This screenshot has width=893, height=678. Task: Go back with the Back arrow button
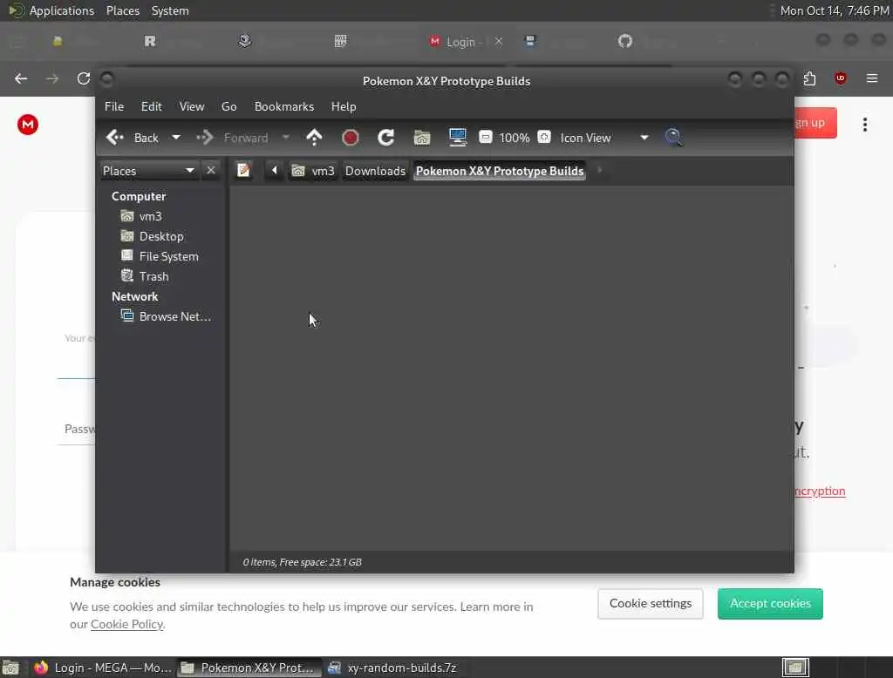(x=133, y=138)
